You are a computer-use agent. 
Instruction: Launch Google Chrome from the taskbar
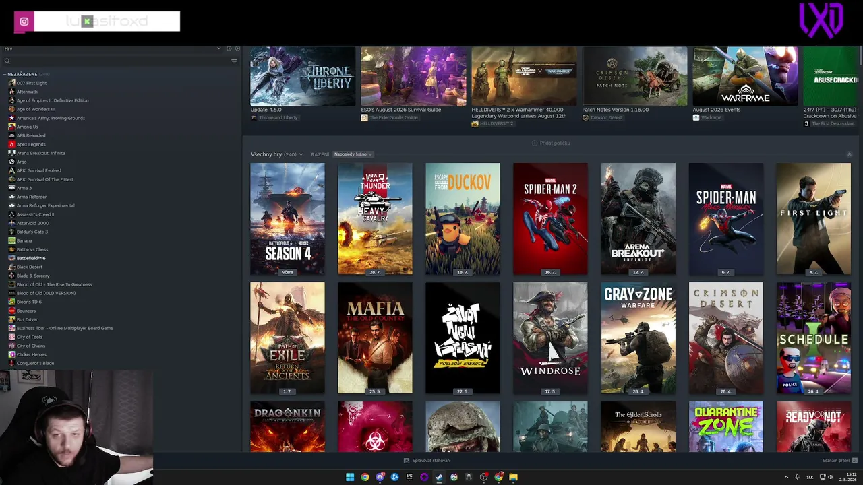(365, 477)
